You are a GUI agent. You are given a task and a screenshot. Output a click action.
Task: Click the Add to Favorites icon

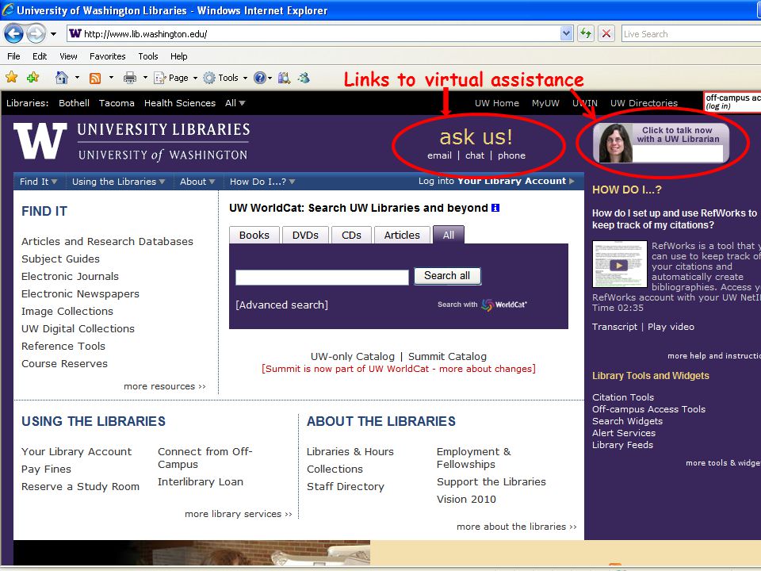pos(33,77)
